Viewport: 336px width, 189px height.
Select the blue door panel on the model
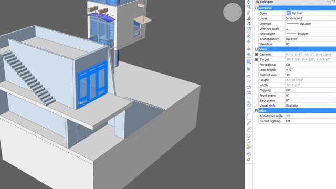(x=92, y=85)
